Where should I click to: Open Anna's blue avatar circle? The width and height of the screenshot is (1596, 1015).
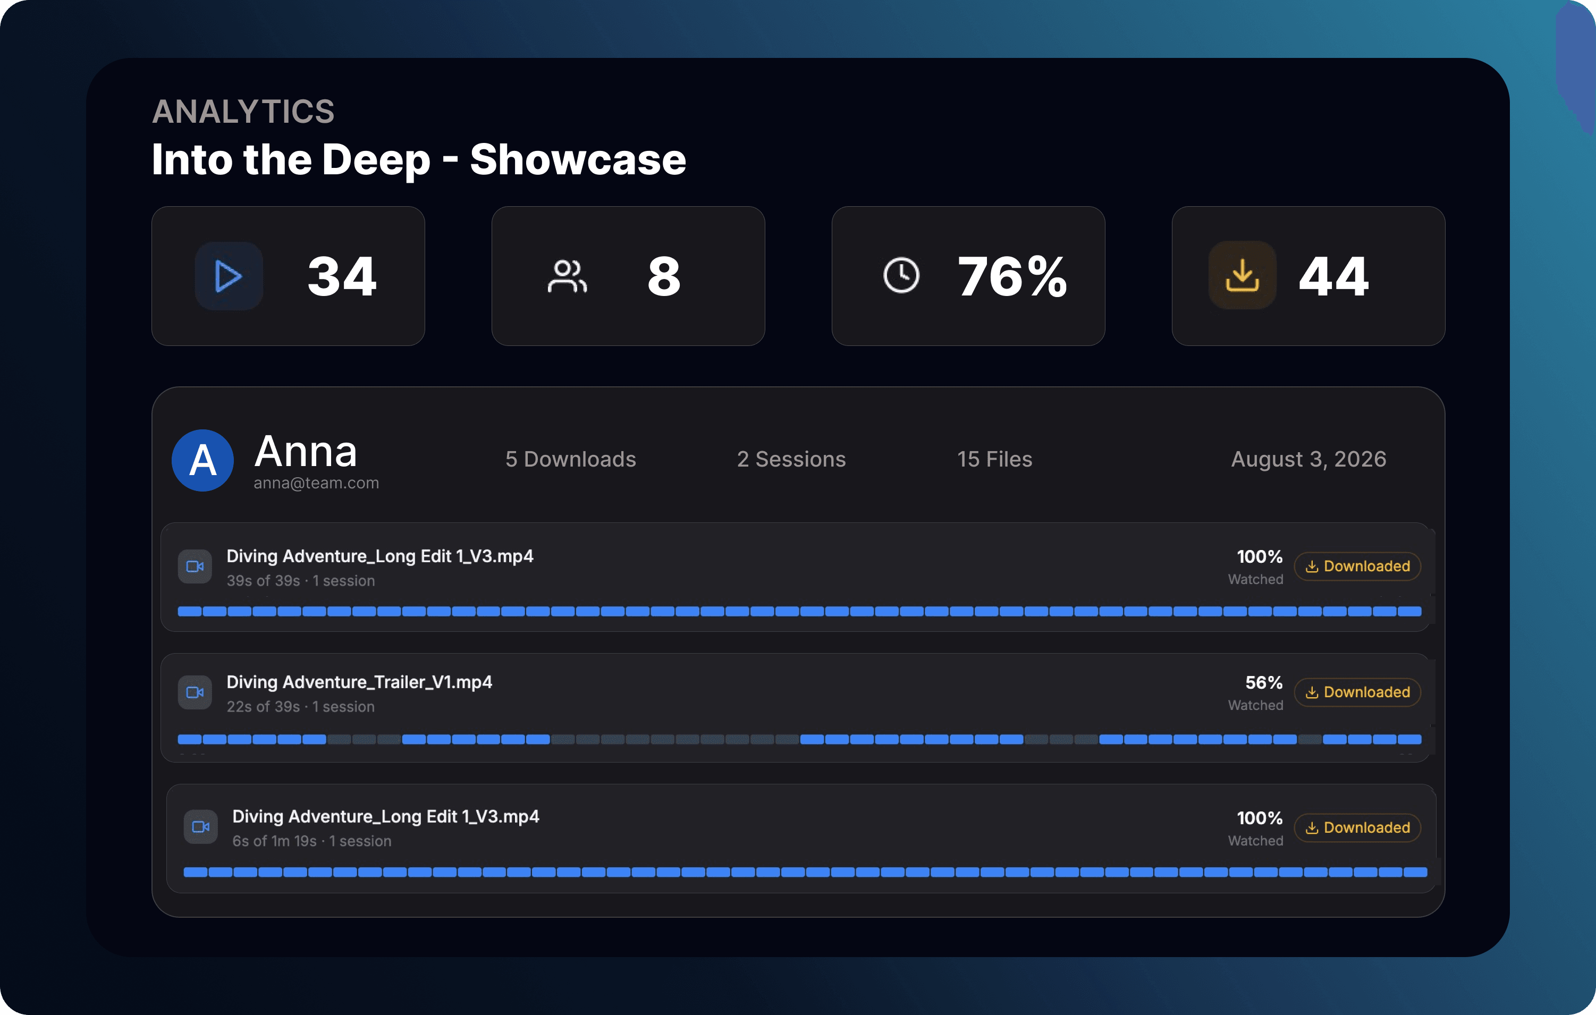point(202,460)
